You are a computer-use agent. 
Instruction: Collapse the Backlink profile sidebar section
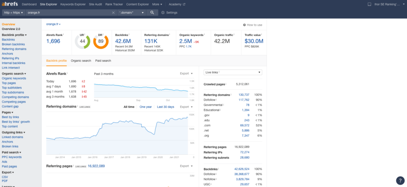[14, 35]
